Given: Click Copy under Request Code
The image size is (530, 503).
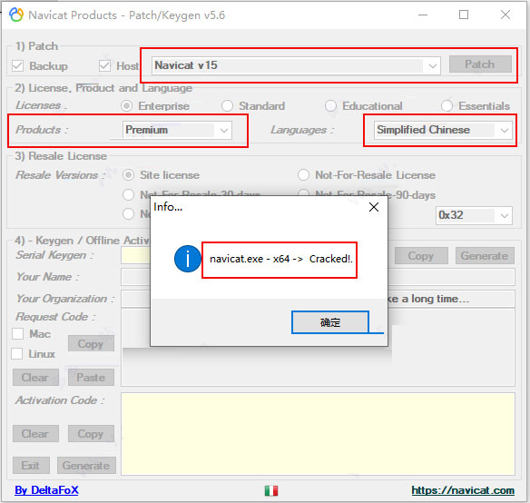Looking at the screenshot, I should pos(91,344).
